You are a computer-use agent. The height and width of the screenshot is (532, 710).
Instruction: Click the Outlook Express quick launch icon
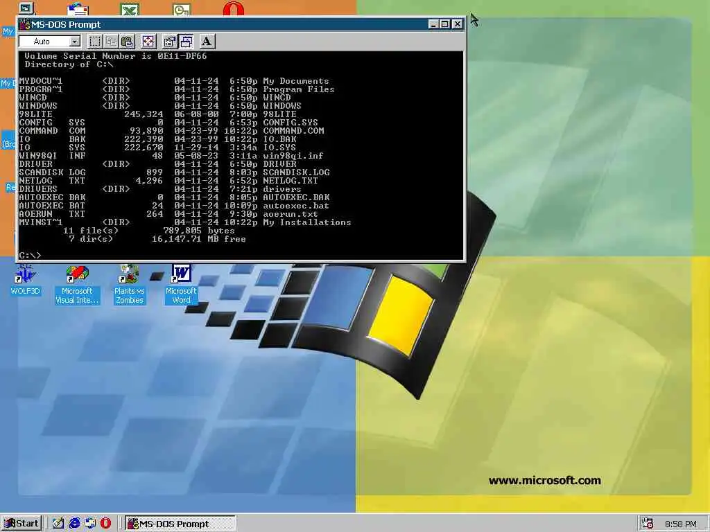coord(90,524)
